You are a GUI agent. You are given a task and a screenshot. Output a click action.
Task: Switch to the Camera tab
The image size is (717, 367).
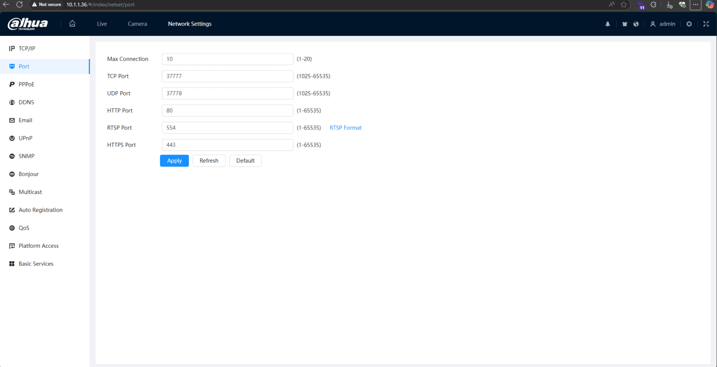[137, 24]
